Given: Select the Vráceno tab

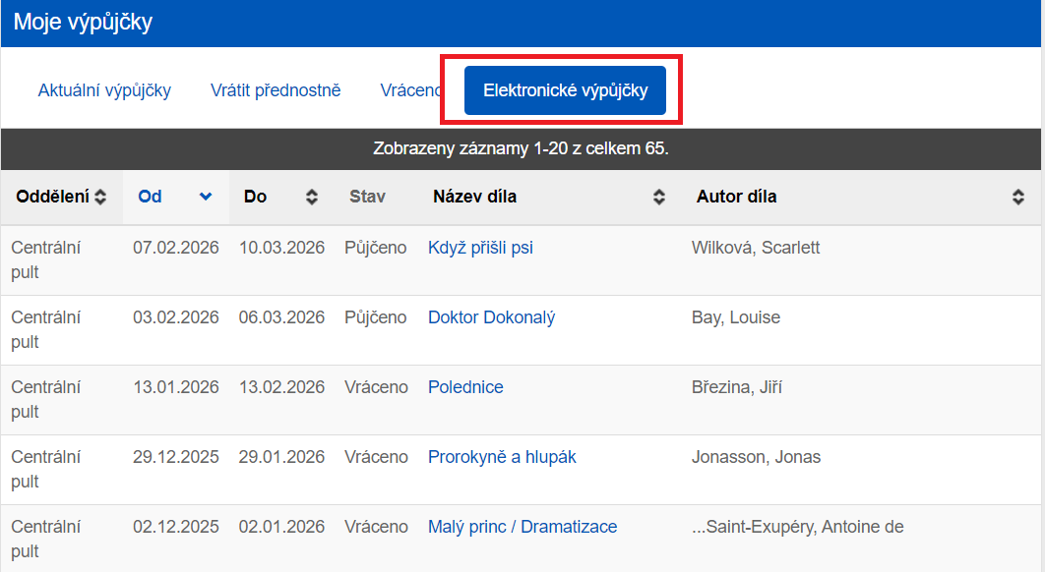Looking at the screenshot, I should point(410,90).
